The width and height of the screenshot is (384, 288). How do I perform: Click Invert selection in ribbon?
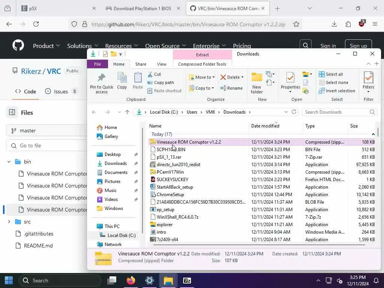pos(337,91)
